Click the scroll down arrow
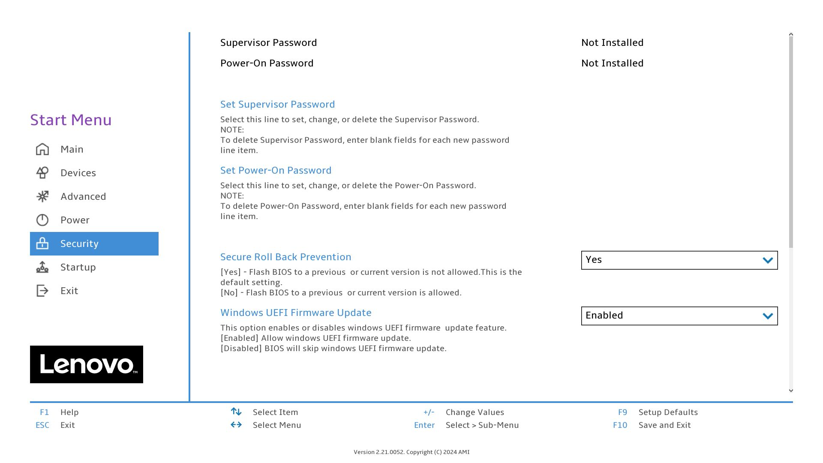This screenshot has width=823, height=463. pyautogui.click(x=791, y=391)
